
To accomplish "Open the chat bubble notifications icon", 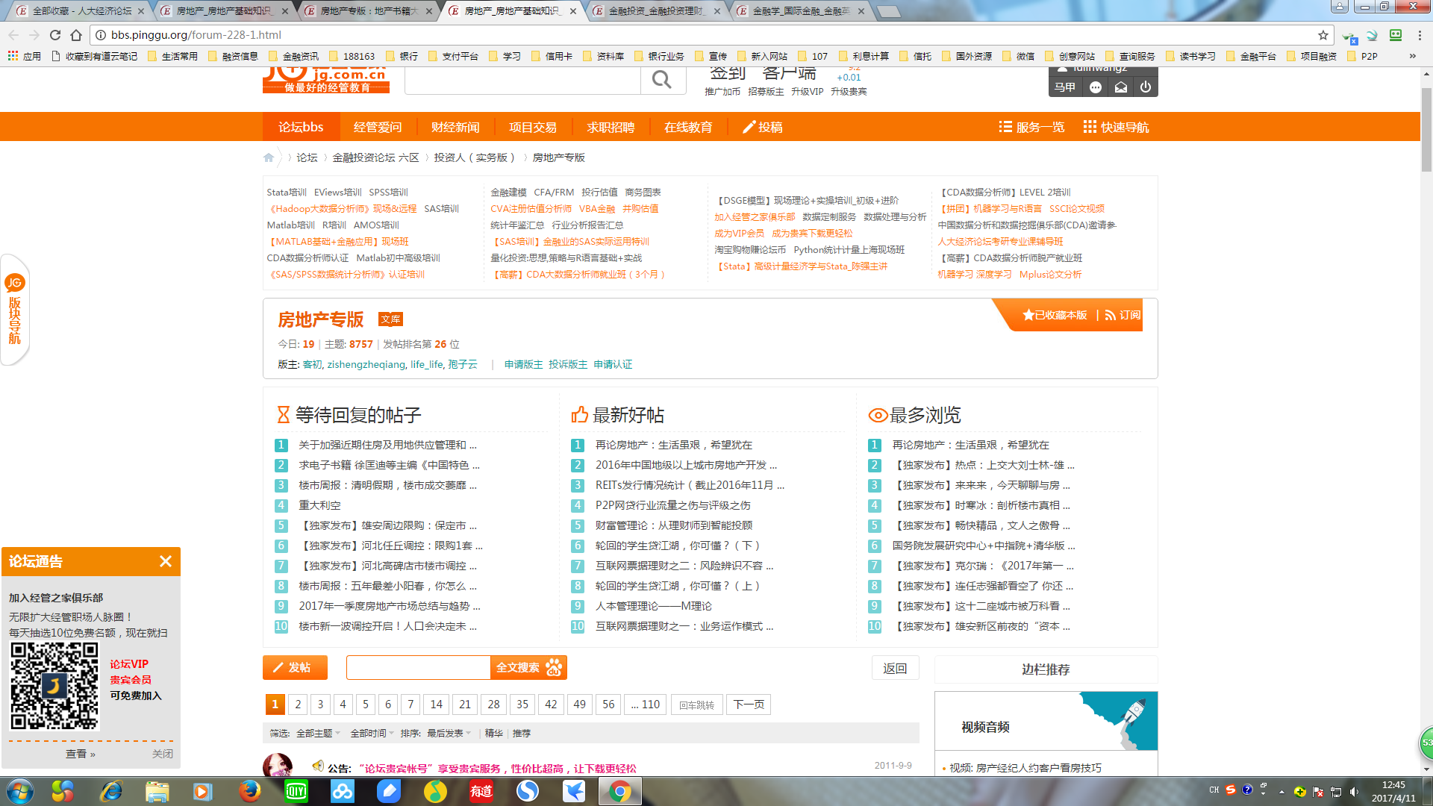I will 1096,87.
